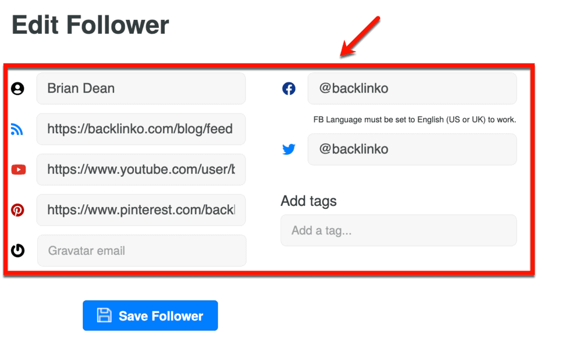Image resolution: width=582 pixels, height=356 pixels.
Task: Click into the Pinterest URL field
Action: pyautogui.click(x=141, y=209)
